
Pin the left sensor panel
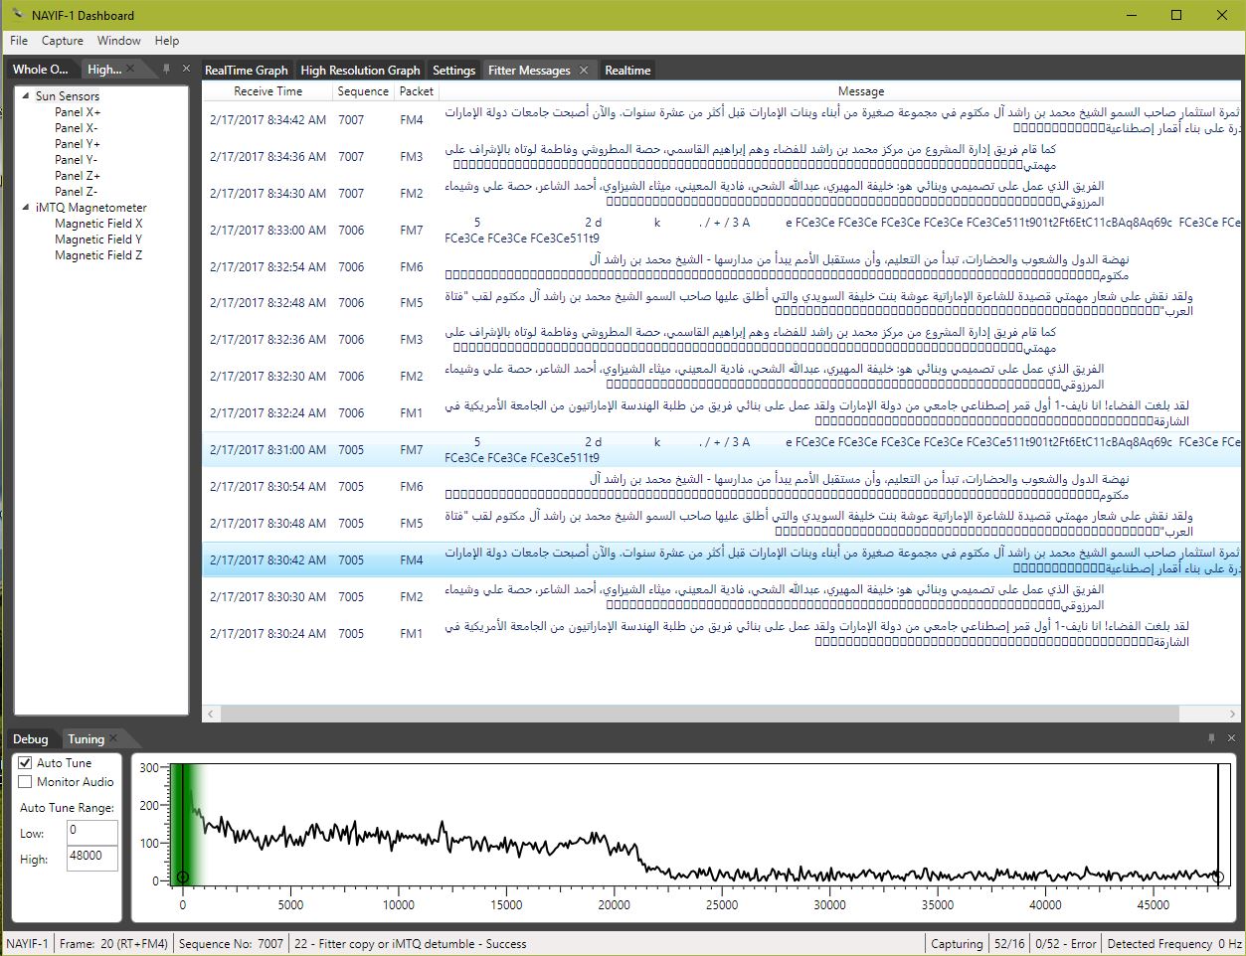(167, 69)
